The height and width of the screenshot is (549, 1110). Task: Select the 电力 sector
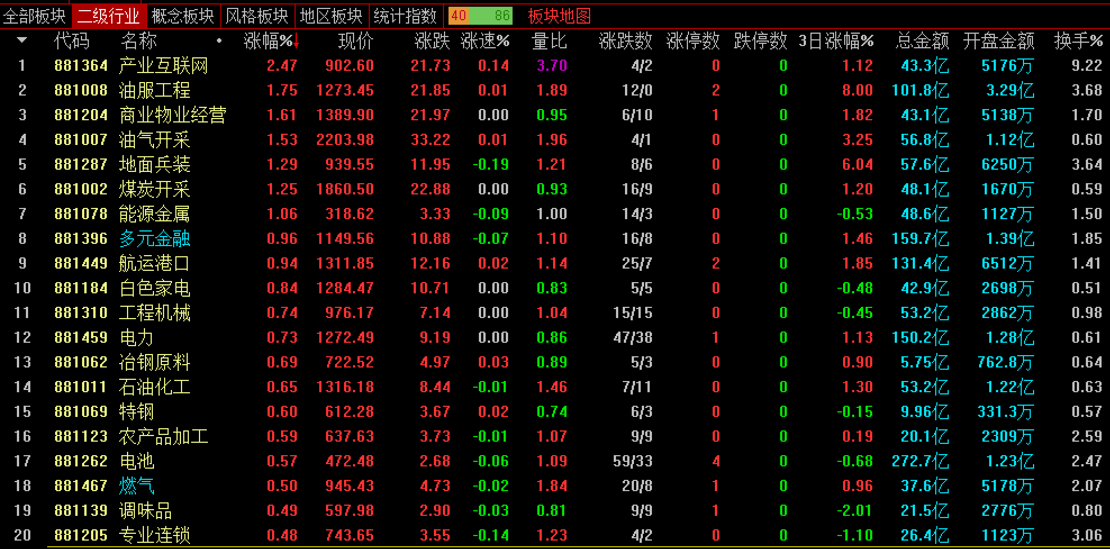click(137, 338)
